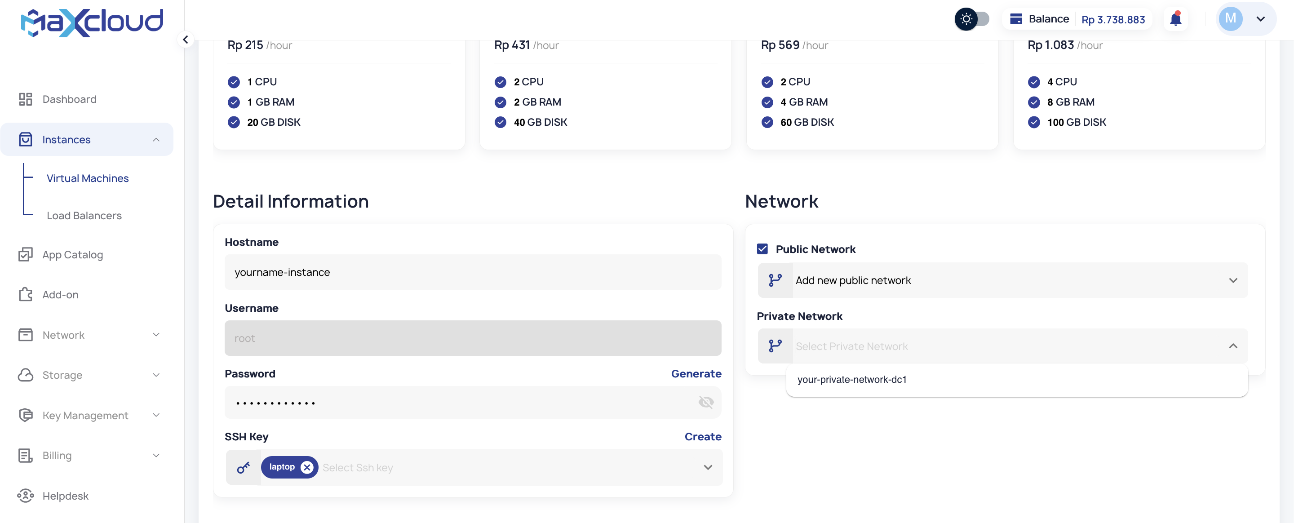
Task: Click the Storage cloud icon
Action: click(x=25, y=375)
